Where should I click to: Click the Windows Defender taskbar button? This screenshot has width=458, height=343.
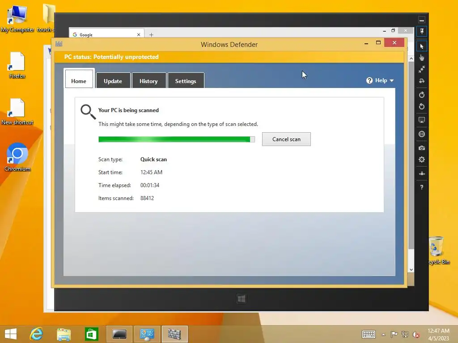pyautogui.click(x=175, y=334)
